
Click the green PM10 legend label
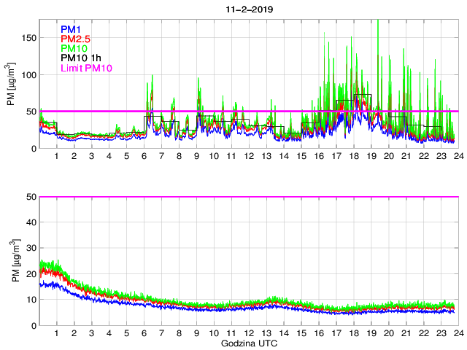tap(74, 49)
